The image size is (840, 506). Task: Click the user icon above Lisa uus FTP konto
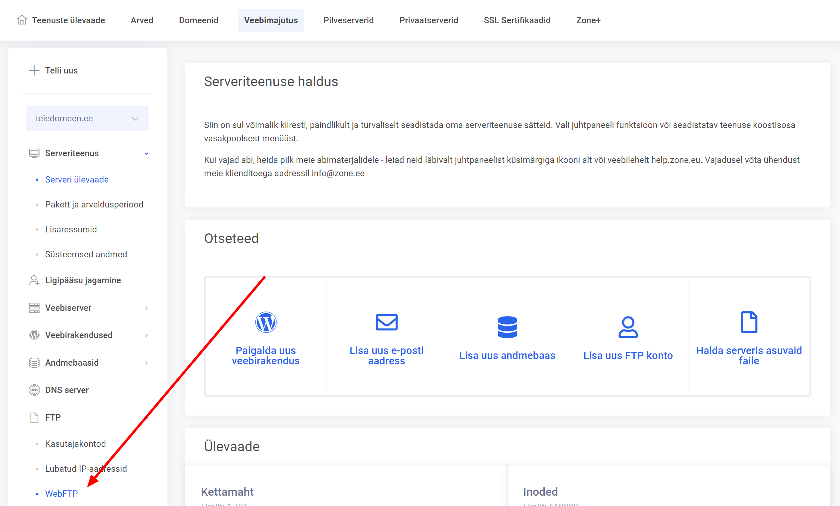pyautogui.click(x=628, y=327)
